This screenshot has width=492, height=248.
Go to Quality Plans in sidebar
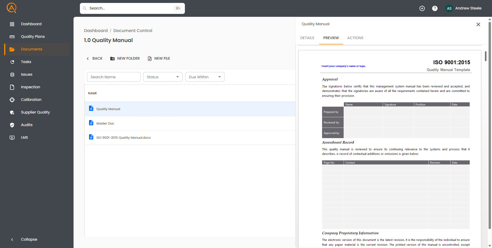click(33, 37)
